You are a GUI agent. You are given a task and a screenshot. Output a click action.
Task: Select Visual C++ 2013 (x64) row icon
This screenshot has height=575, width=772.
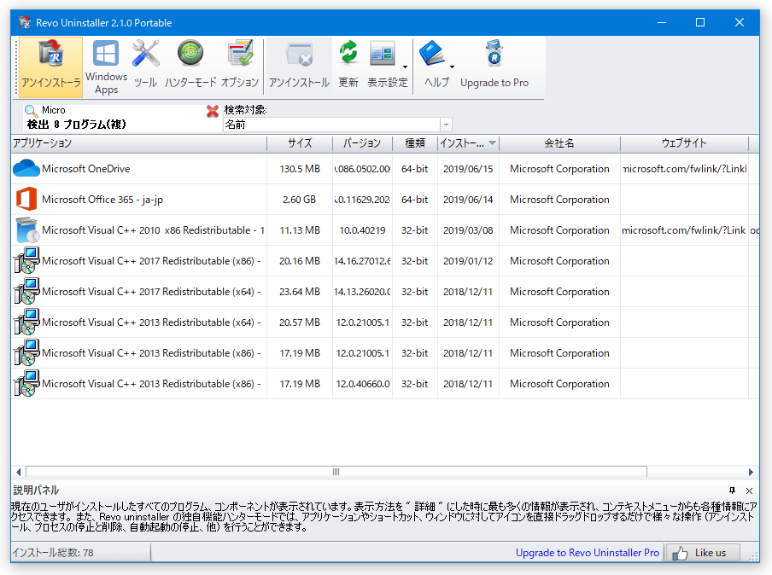coord(26,322)
